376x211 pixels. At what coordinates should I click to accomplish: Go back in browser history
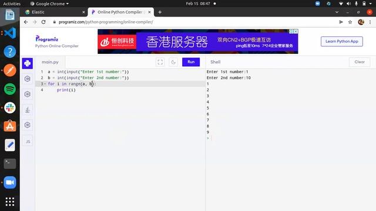point(26,22)
